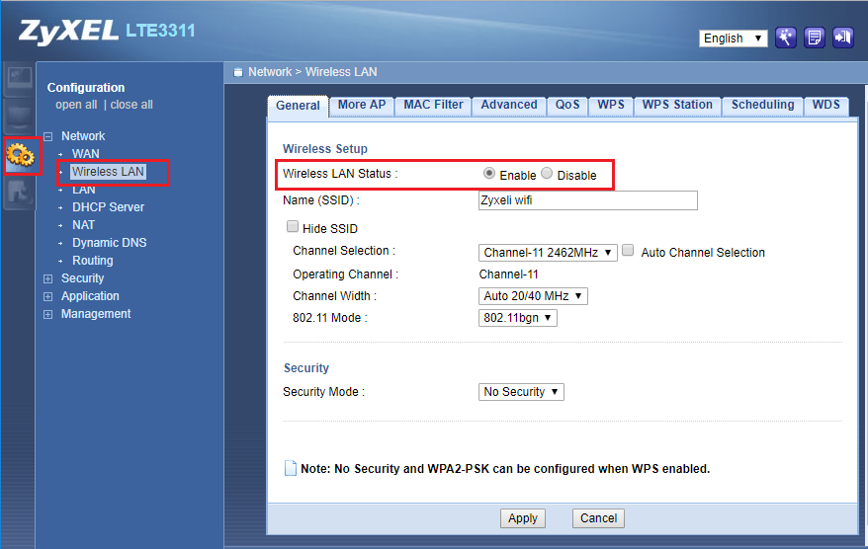The image size is (868, 549).
Task: Click the Application tree label
Action: (90, 296)
